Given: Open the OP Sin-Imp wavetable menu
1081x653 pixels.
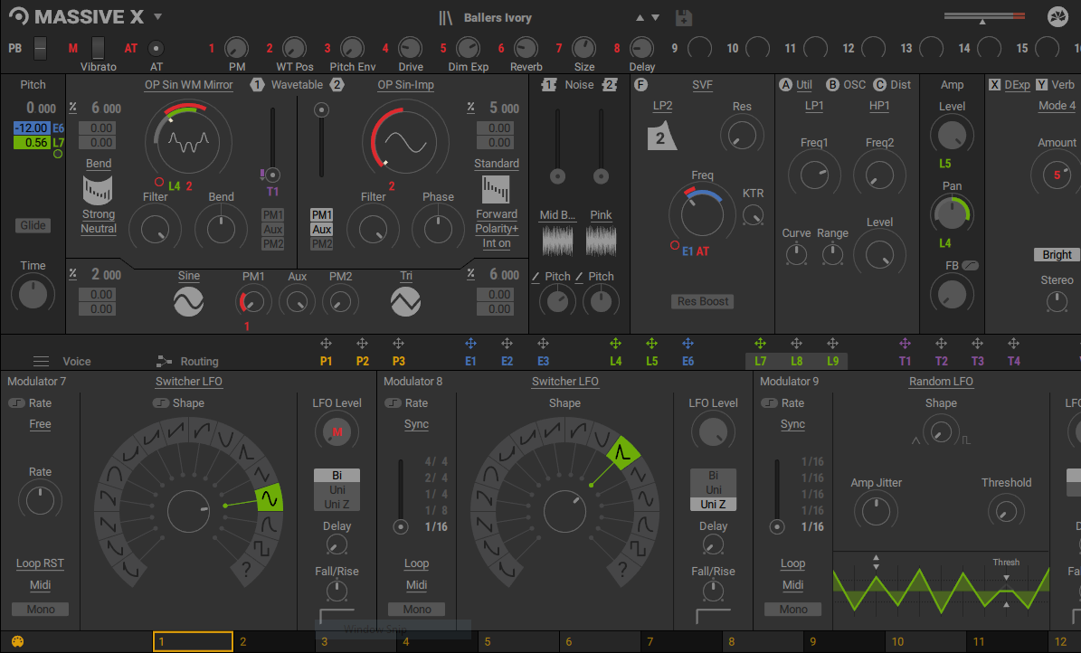Looking at the screenshot, I should pos(405,85).
